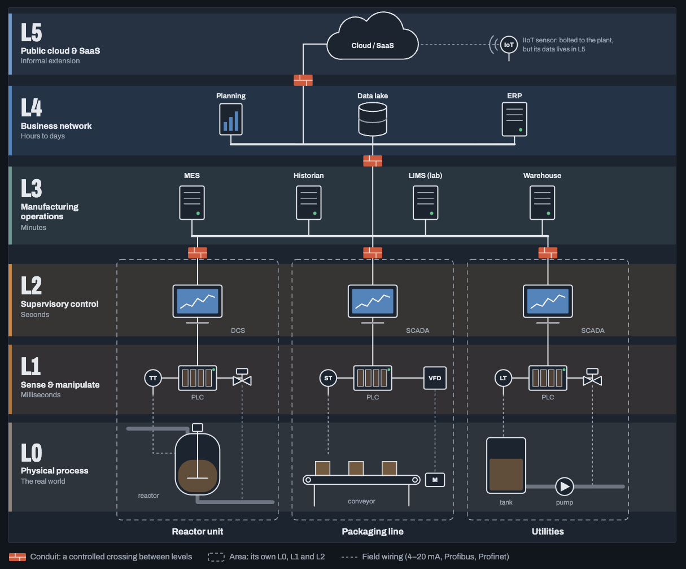Click the "The real world" subtitle
Viewport: 686px width, 569px height.
(43, 481)
